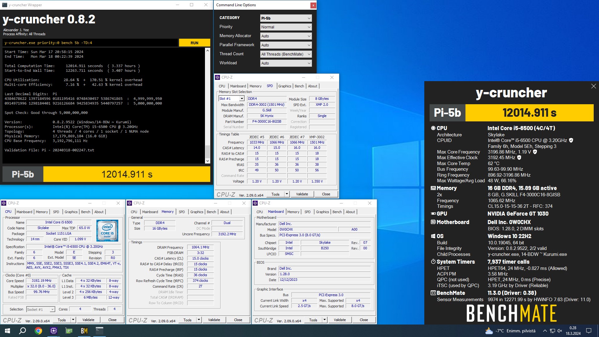Launch Google Chrome from taskbar
The image size is (599, 337).
tap(38, 331)
